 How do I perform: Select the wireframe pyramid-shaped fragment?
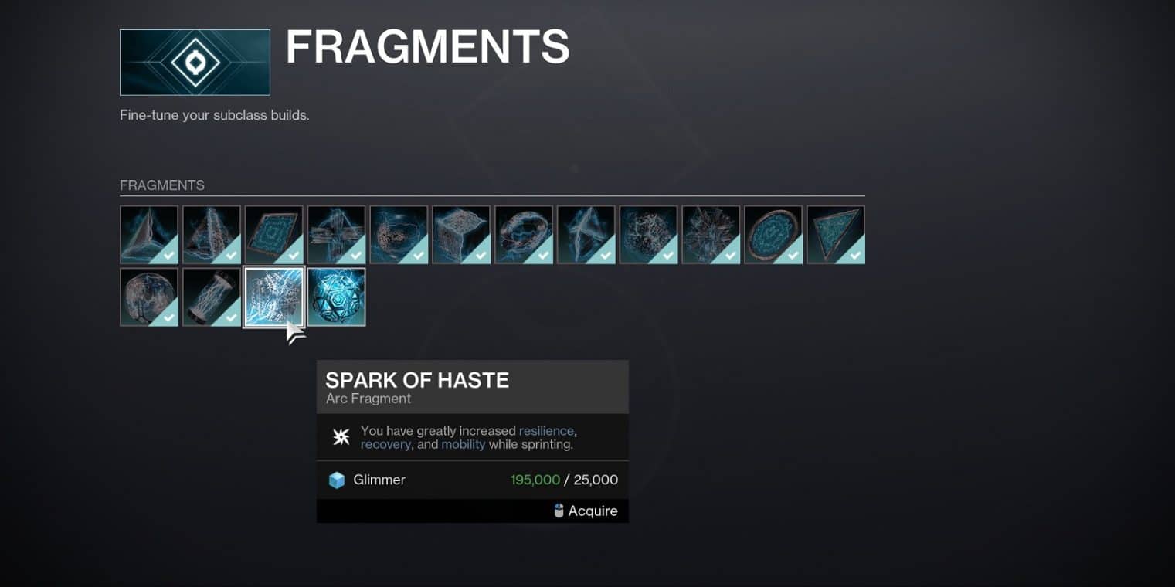tap(212, 234)
